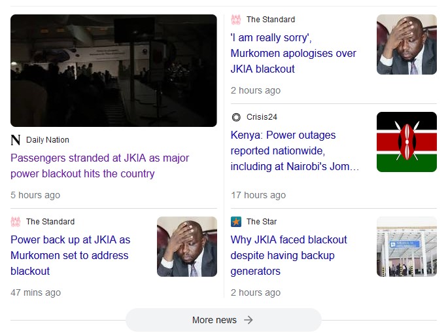Open the Crisis24 Kenya power outages headline
The height and width of the screenshot is (333, 448).
(294, 150)
